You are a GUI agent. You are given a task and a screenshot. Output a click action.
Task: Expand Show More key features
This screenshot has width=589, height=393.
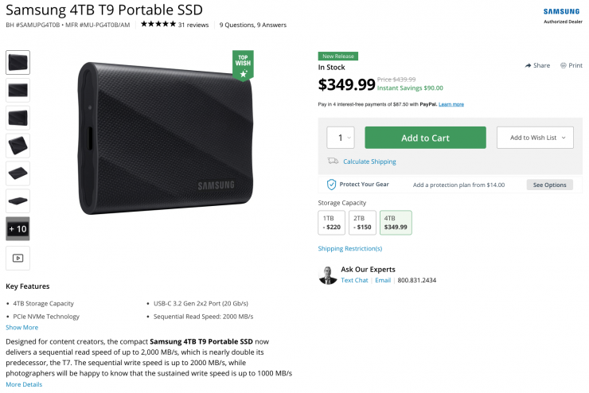coord(21,327)
